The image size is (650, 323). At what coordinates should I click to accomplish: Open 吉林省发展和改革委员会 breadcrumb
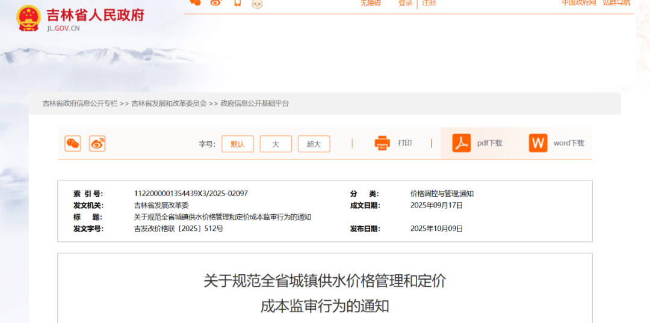[x=169, y=103]
